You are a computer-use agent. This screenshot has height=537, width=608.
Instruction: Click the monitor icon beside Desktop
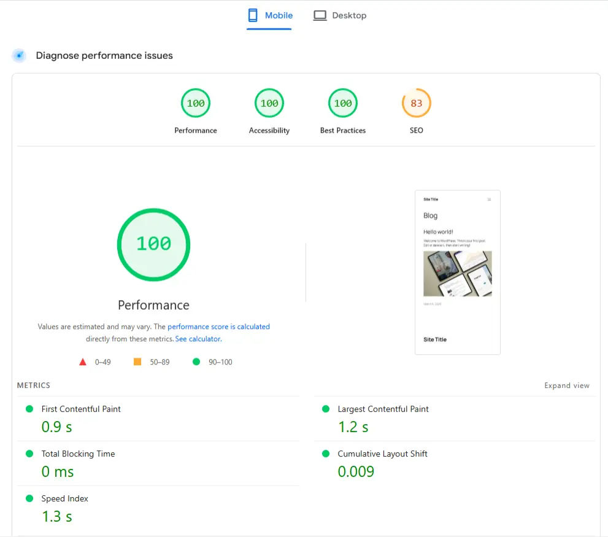320,15
